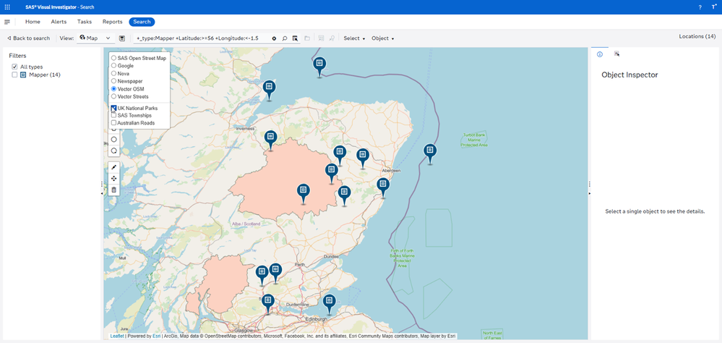
Task: Open the View Map dropdown
Action: [96, 38]
